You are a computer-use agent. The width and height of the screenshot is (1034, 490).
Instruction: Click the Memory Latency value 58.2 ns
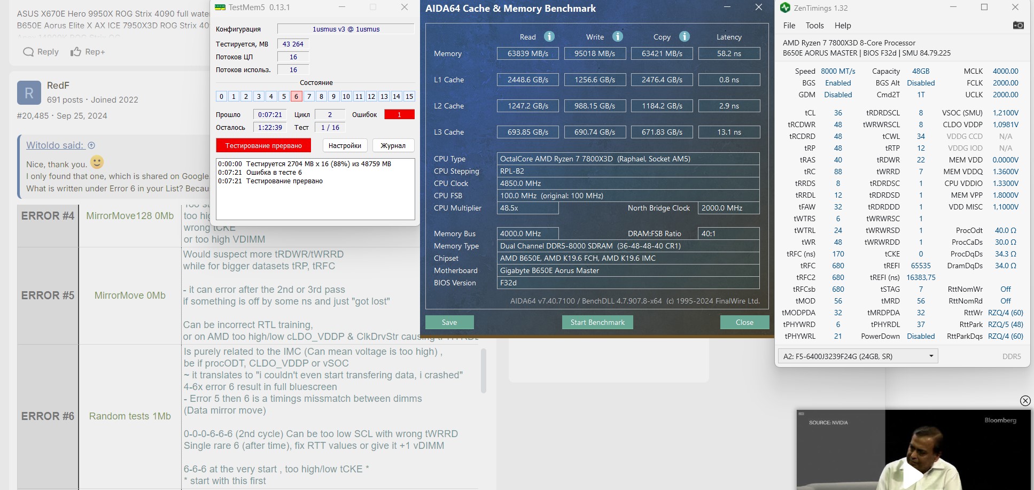click(729, 53)
